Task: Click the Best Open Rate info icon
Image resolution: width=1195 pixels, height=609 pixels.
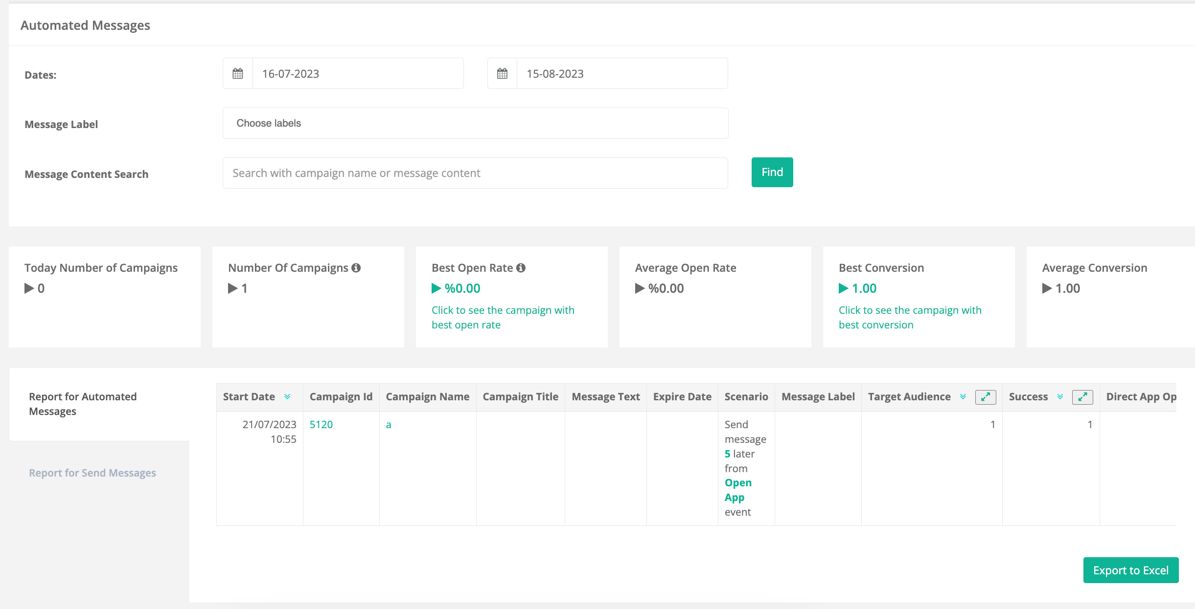Action: point(521,268)
